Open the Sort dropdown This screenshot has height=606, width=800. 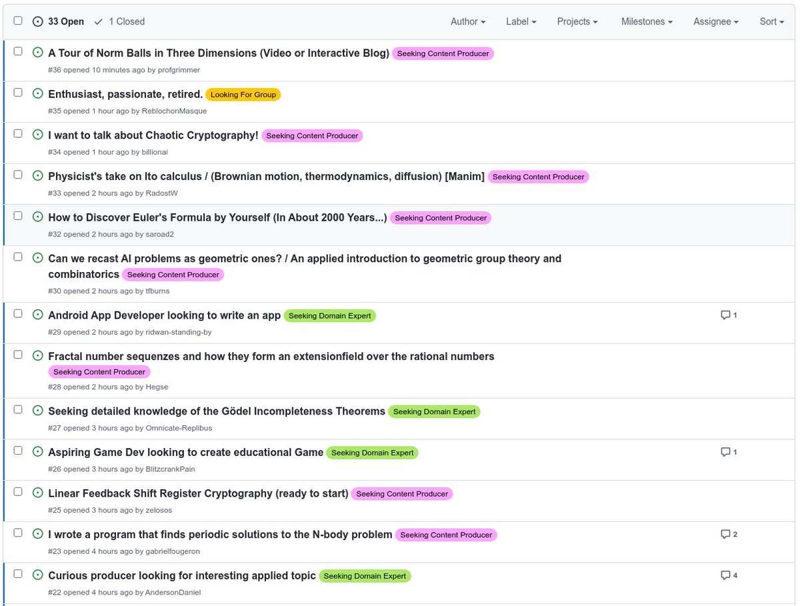coord(772,21)
